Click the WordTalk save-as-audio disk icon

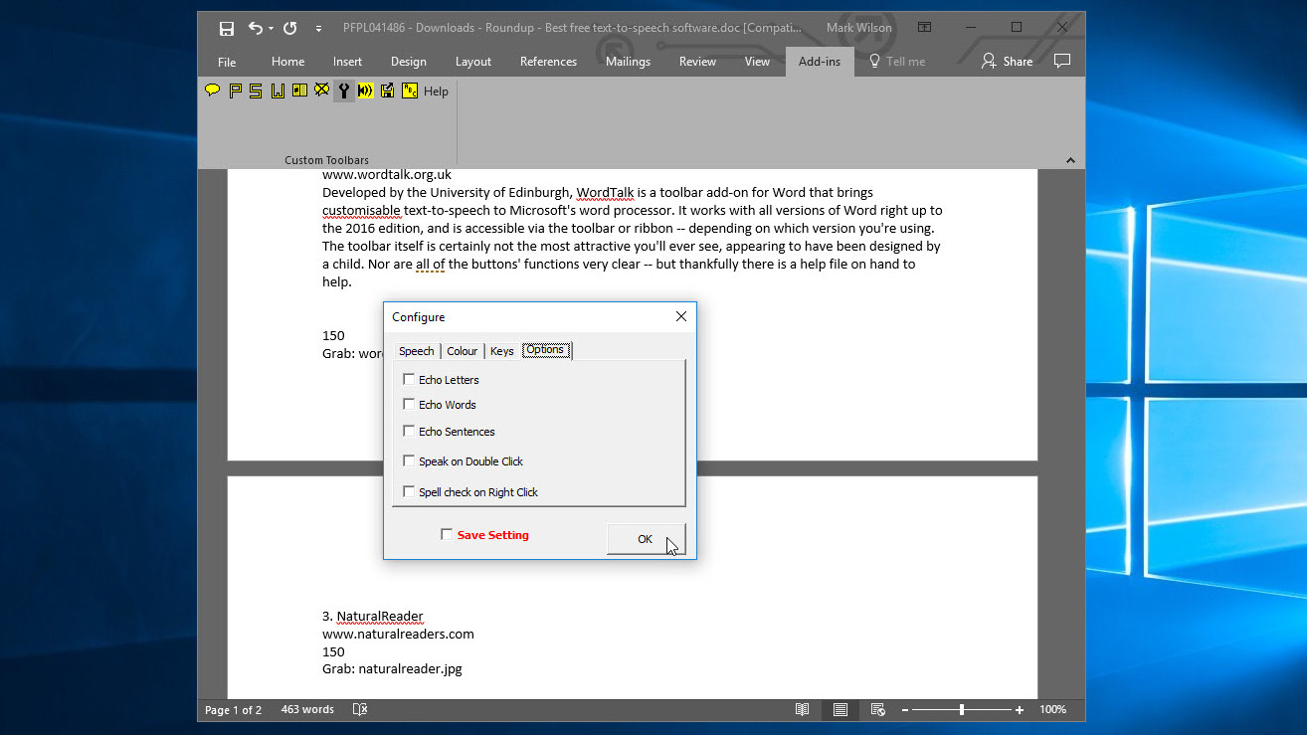[388, 91]
